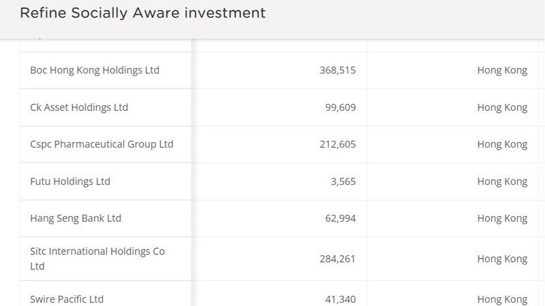
Task: Click the Refine Socially Aware investment heading
Action: tap(143, 13)
